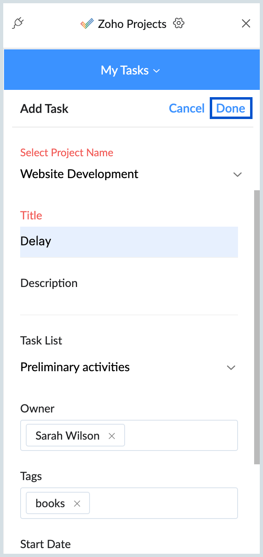Click the Zoho Projects checkmark logo
Viewport: 263px width, 557px height.
click(87, 24)
